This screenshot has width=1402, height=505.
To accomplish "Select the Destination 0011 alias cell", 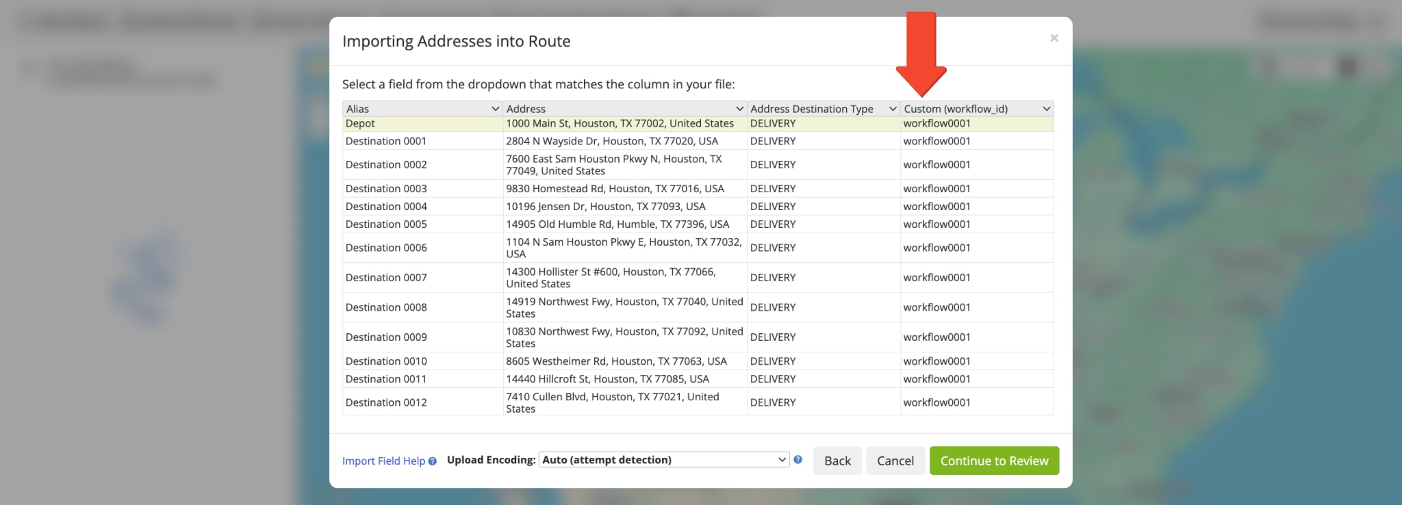I will (422, 379).
